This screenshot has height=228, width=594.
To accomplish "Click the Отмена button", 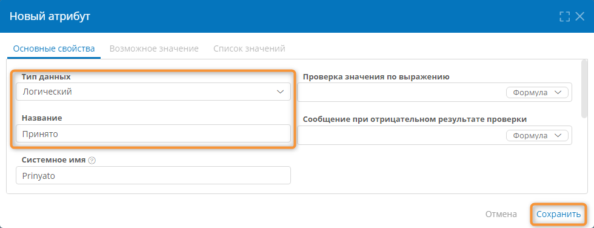I will tap(501, 215).
